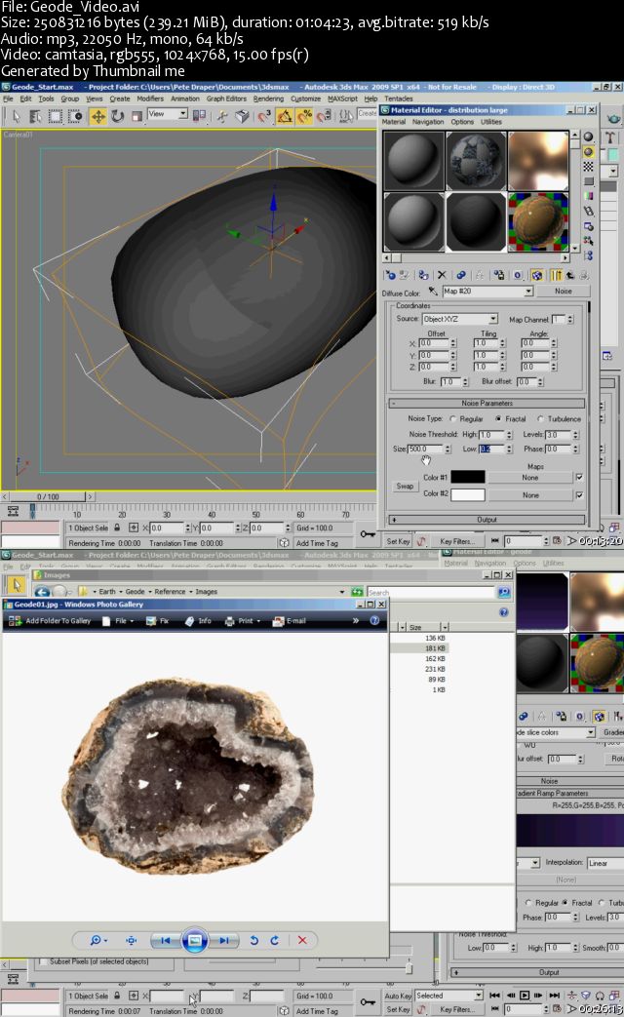Toggle the Percent Snap icon
Screen dimensions: 624x1017
pos(303,116)
